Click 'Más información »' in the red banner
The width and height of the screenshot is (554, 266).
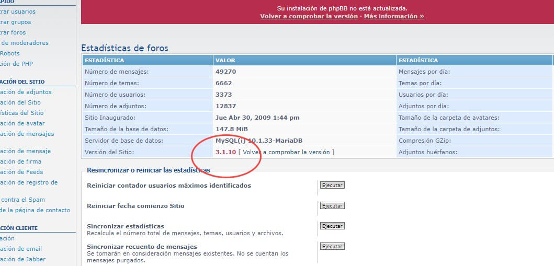393,16
